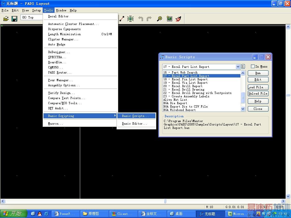Click the Zoom magnifier icon

click(160, 19)
